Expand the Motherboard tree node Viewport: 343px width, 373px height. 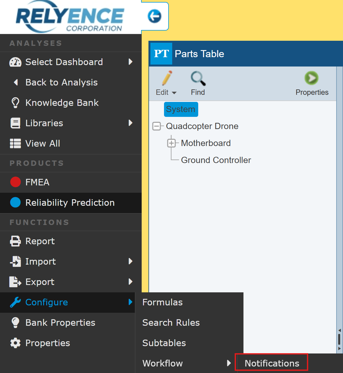(x=171, y=143)
